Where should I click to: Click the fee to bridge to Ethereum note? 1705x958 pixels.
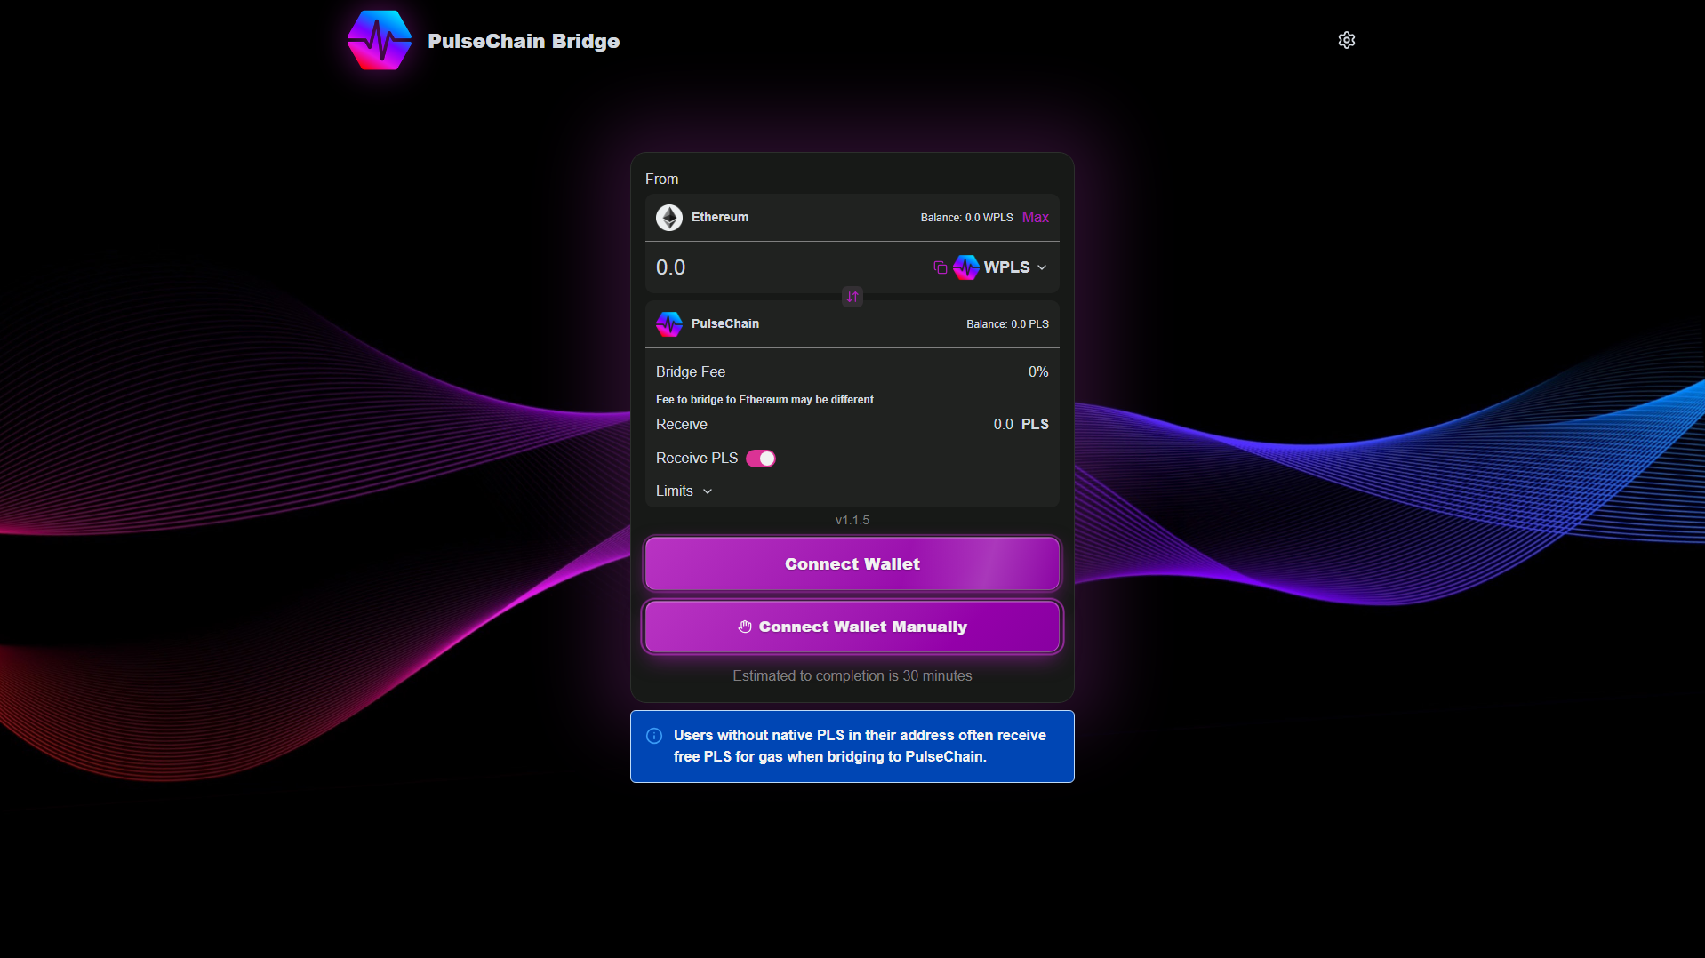(x=764, y=400)
